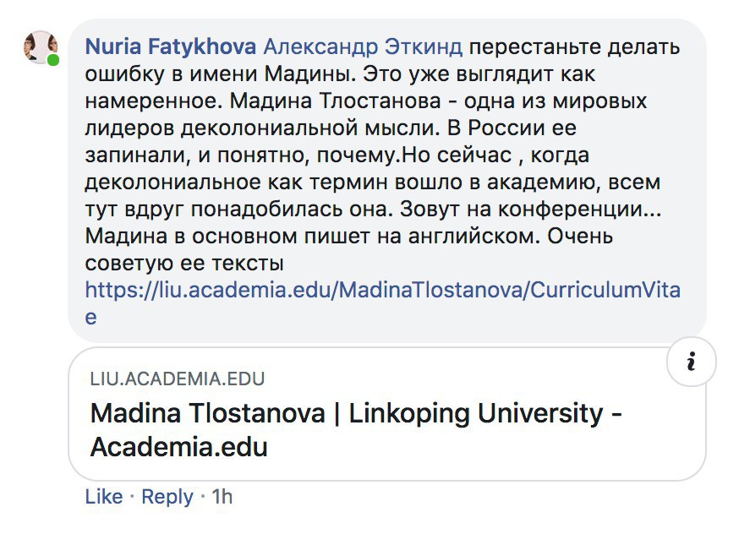Screen dimensions: 739x534
Task: Reply to Nuria's comment
Action: pyautogui.click(x=167, y=496)
